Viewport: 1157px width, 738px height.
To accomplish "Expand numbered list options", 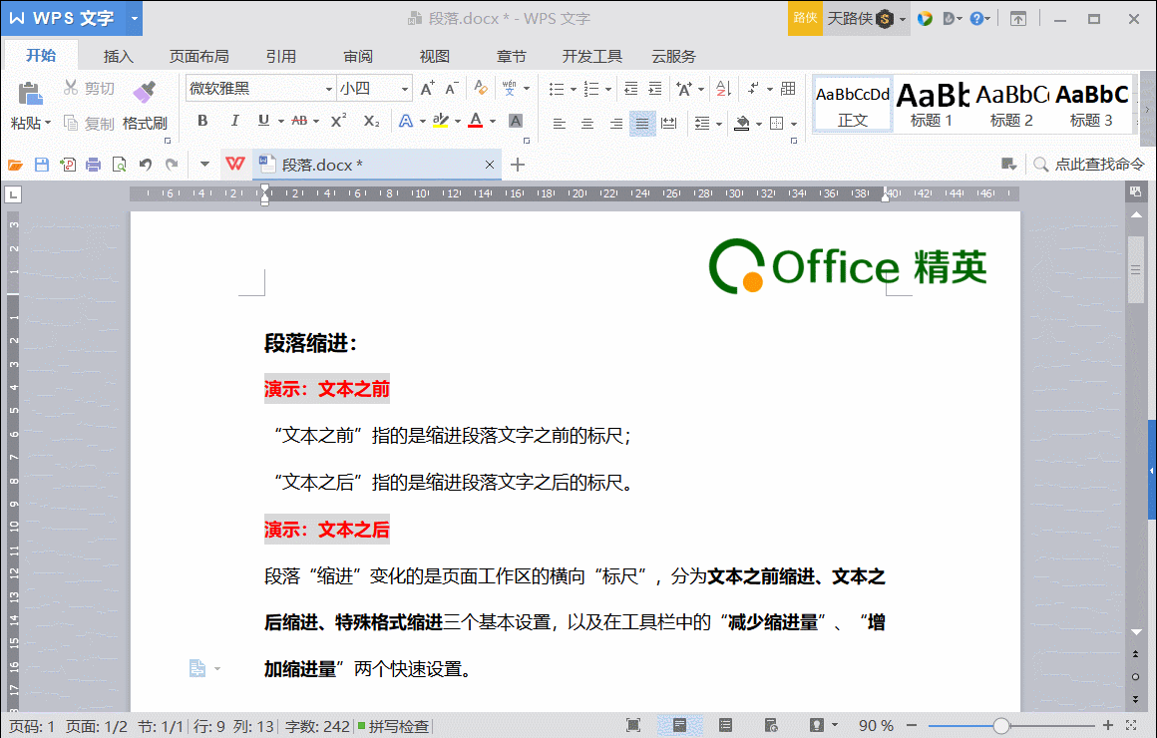I will (608, 90).
